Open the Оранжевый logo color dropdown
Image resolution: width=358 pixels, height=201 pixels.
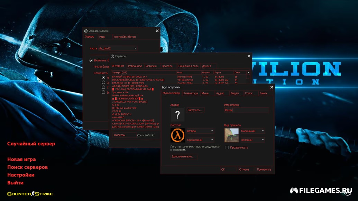(x=200, y=140)
